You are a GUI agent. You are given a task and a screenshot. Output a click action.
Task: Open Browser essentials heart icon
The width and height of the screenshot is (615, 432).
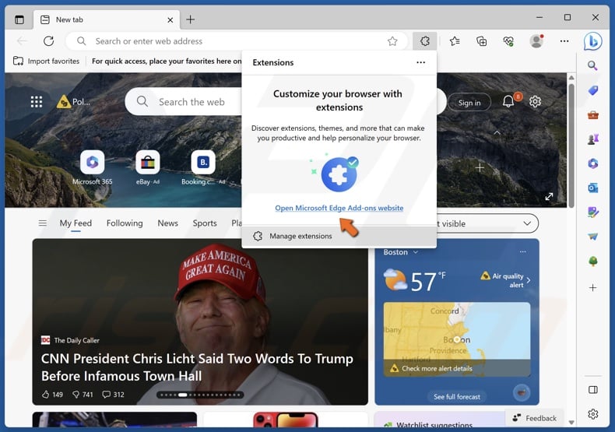[508, 41]
